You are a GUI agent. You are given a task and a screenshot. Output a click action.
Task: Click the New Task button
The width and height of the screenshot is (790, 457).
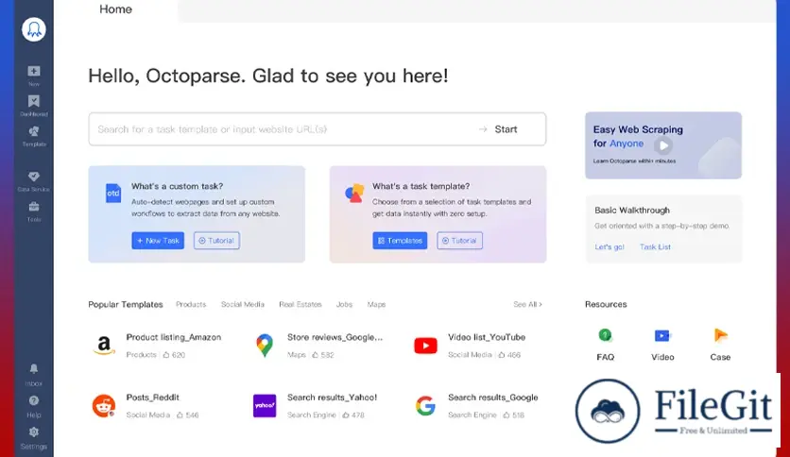(158, 241)
